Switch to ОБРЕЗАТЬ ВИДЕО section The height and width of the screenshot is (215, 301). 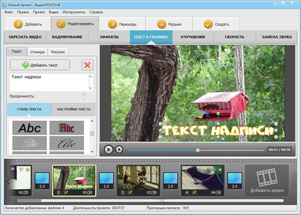(x=25, y=37)
